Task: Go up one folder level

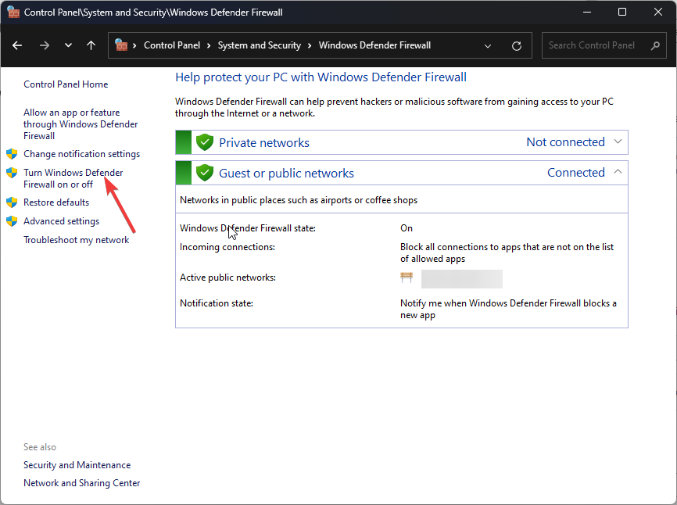Action: [91, 45]
